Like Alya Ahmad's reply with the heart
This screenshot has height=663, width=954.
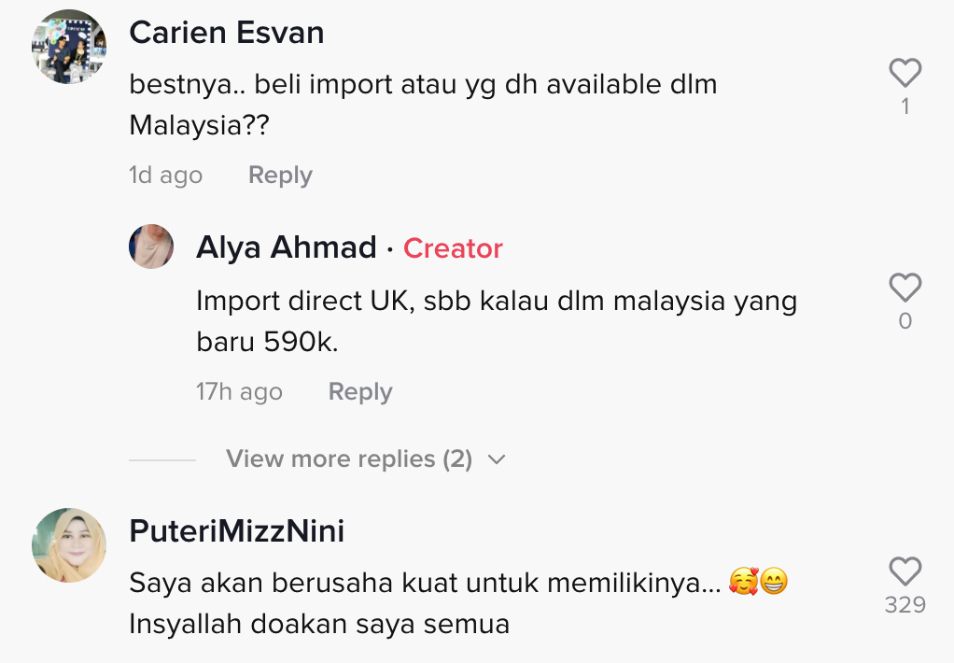(905, 288)
